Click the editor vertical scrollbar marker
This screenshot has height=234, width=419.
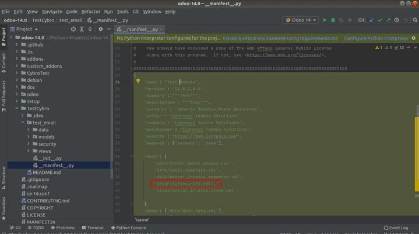click(x=417, y=154)
